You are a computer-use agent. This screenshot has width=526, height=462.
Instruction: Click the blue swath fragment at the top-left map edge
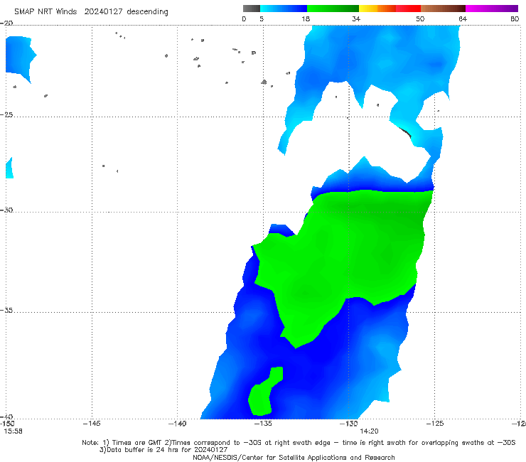(x=18, y=57)
